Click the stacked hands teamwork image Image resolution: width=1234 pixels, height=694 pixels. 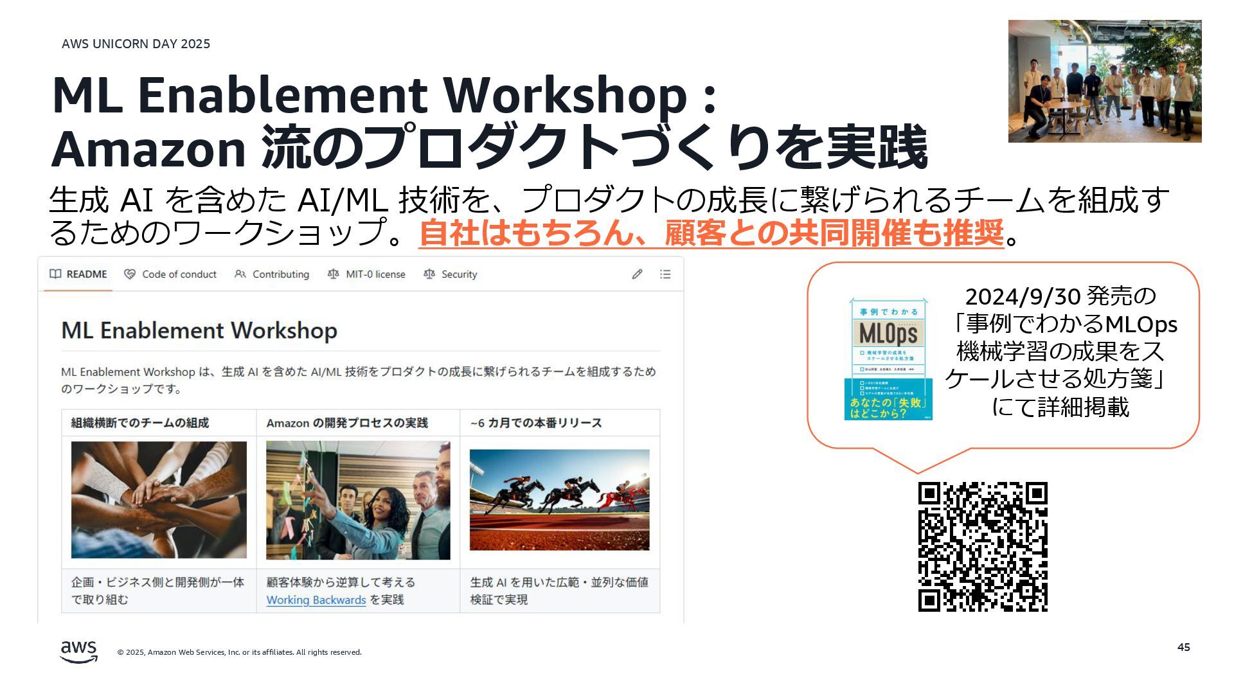pyautogui.click(x=159, y=500)
